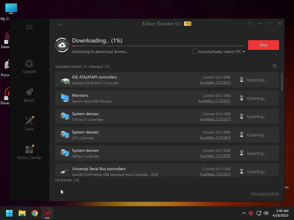This screenshot has width=294, height=220.
Task: Open the hamburger menu in sidebar
Action: click(x=29, y=27)
